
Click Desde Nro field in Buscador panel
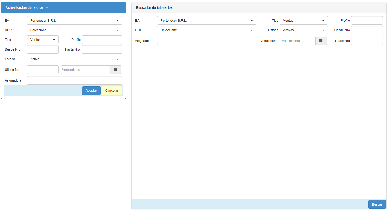pos(367,30)
